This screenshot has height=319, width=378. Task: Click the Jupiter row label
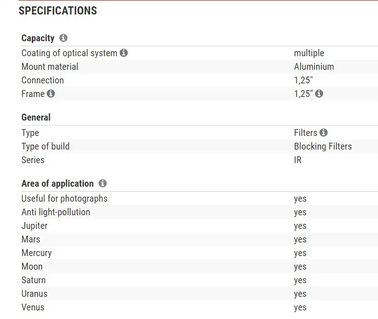pos(34,226)
